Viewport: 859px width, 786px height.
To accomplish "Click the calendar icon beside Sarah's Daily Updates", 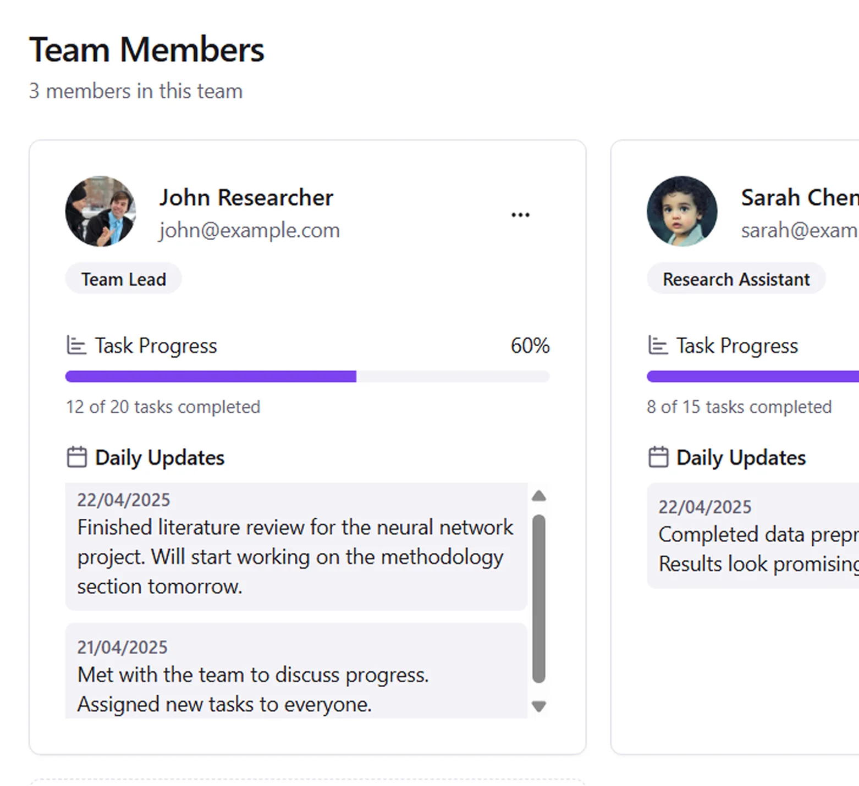I will [x=658, y=457].
